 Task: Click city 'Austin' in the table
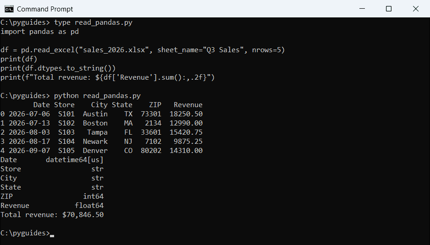95,114
